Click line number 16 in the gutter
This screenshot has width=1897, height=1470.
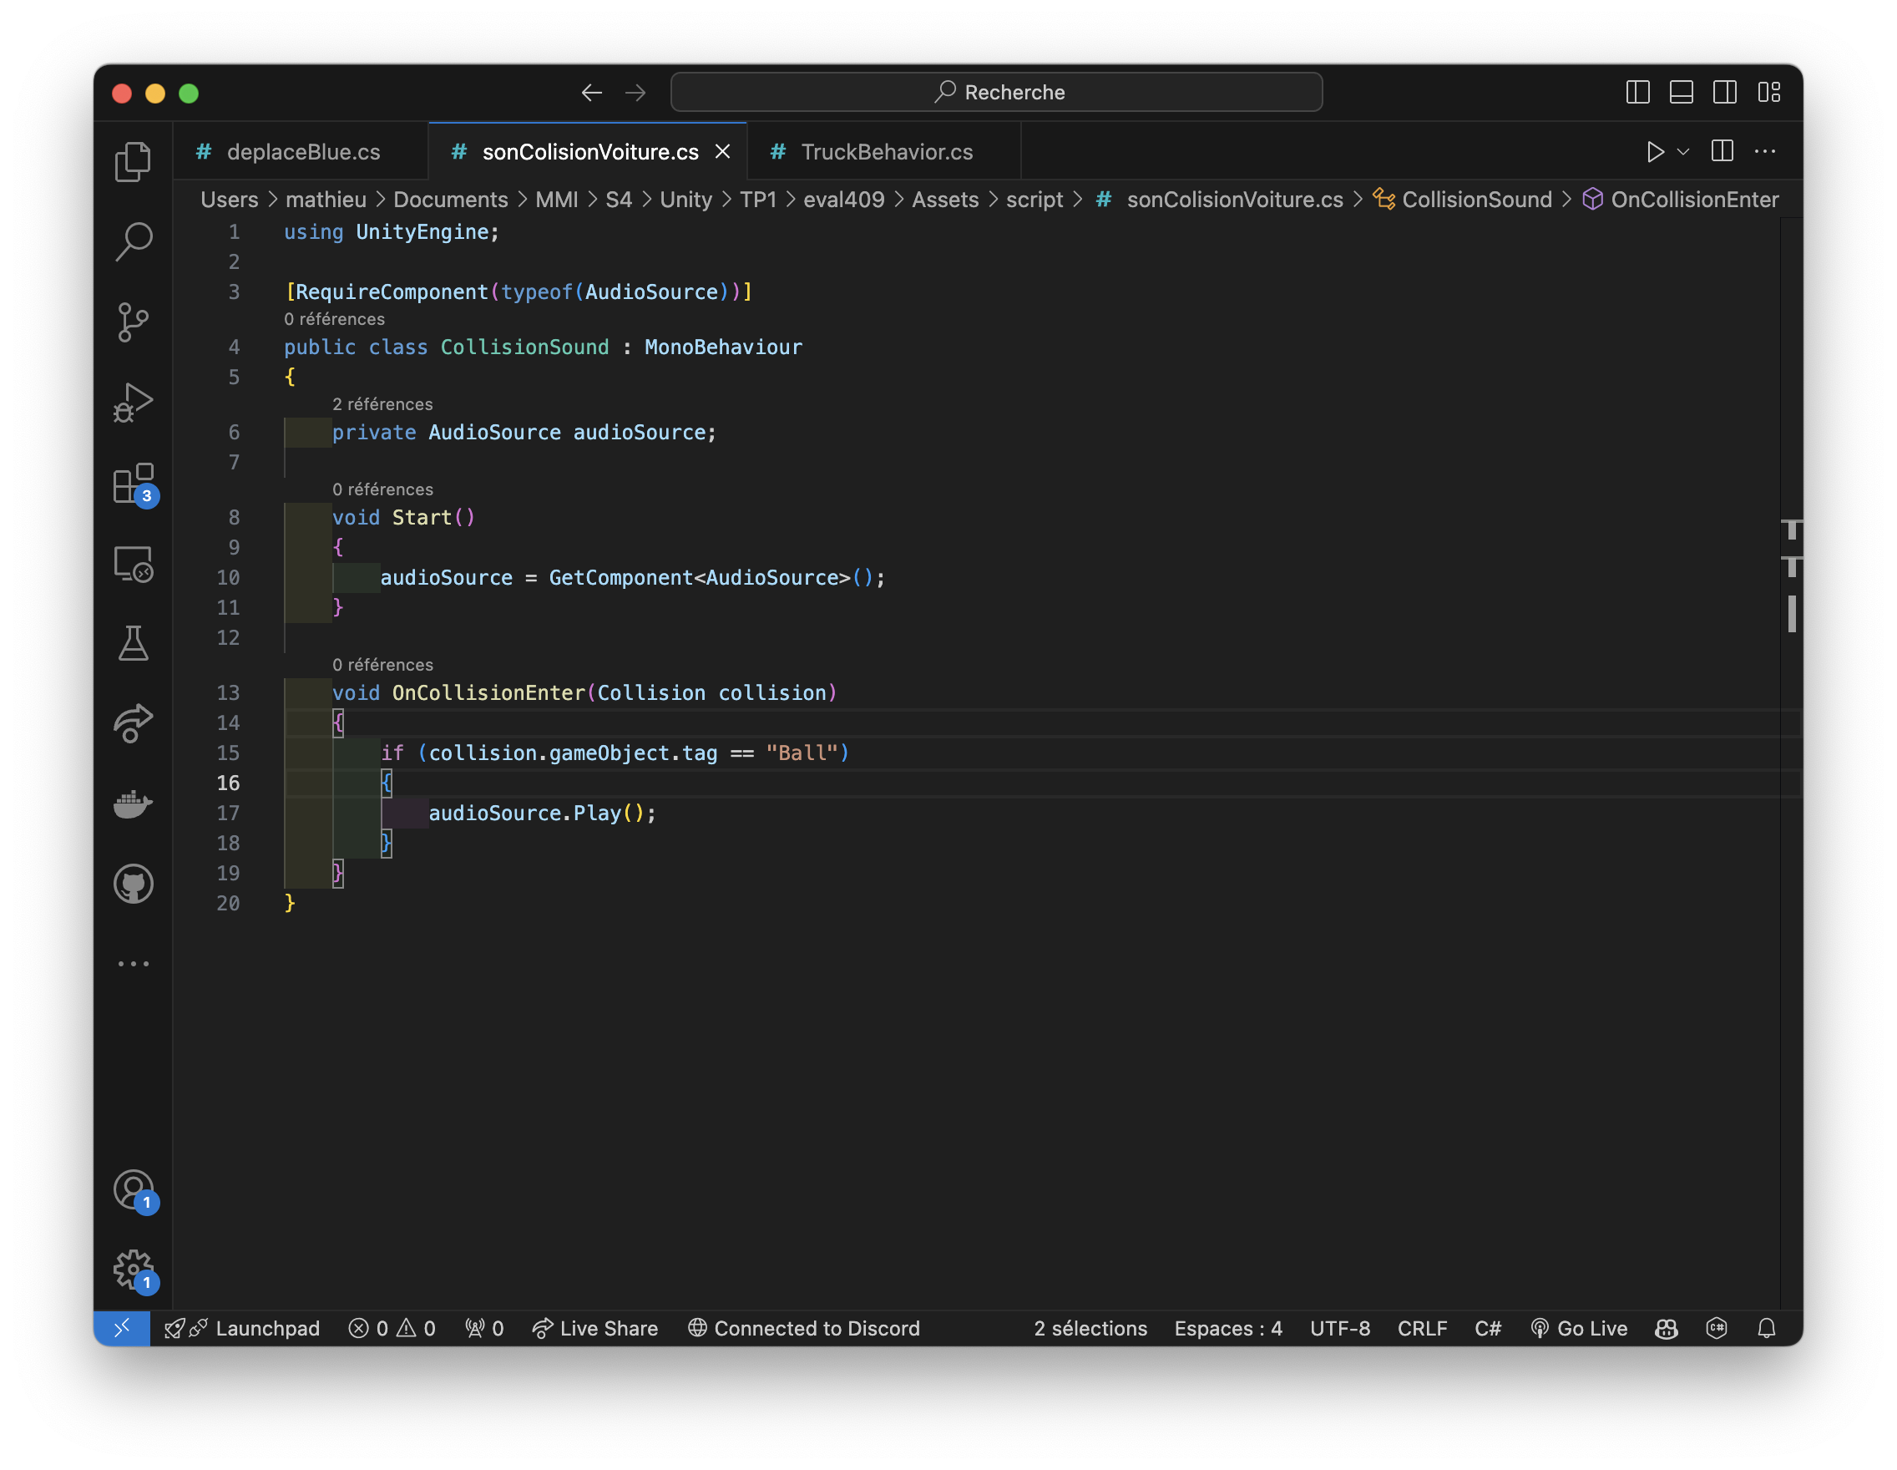pyautogui.click(x=228, y=783)
